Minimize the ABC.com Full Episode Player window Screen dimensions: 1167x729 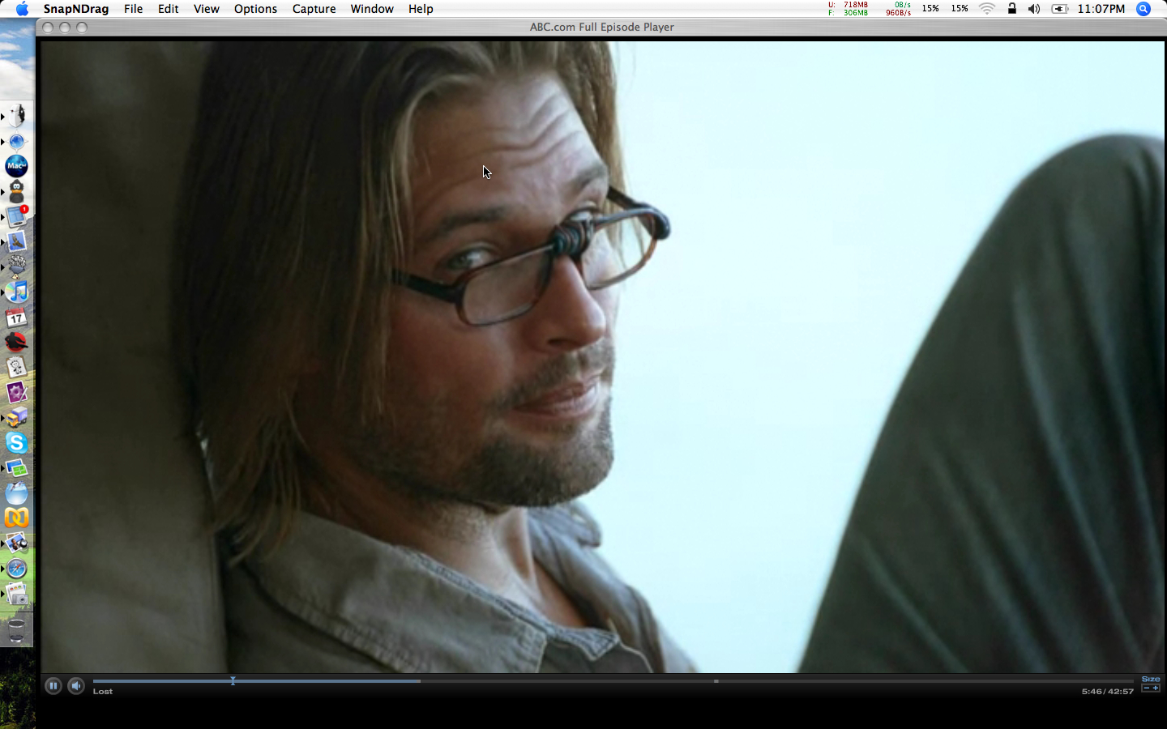click(x=65, y=27)
